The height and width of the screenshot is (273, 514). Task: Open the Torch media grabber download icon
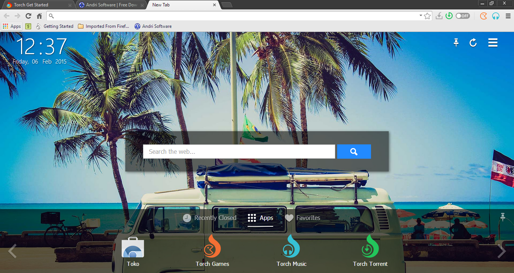[439, 16]
